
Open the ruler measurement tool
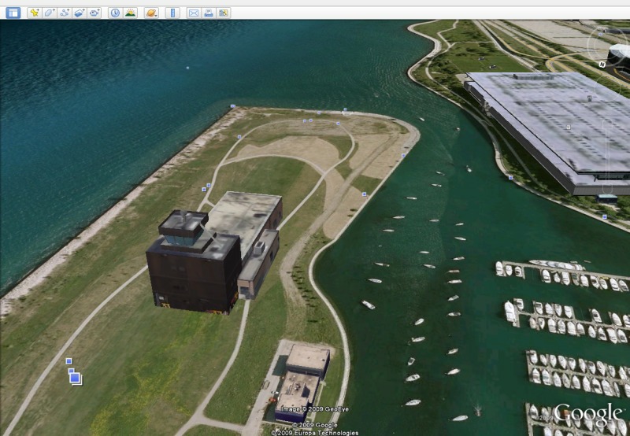click(172, 13)
